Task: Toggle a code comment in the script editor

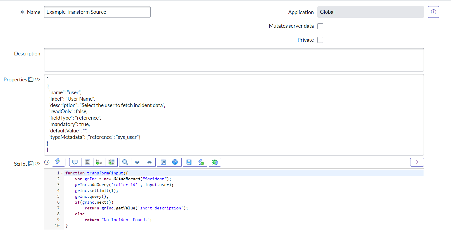Action: point(75,162)
